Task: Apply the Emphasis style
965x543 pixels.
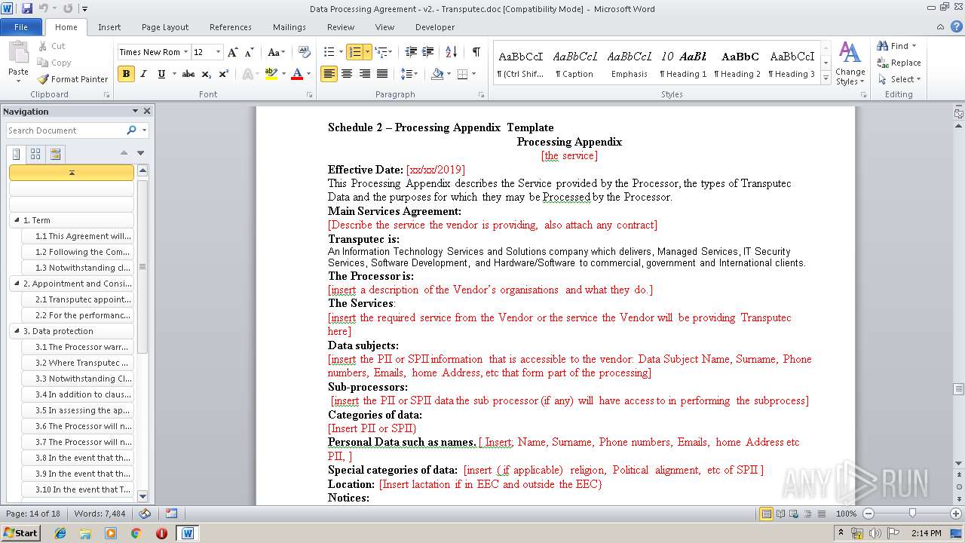Action: coord(629,63)
